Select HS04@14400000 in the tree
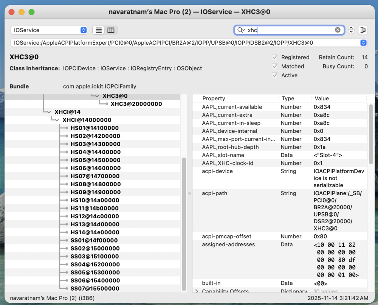 (x=96, y=152)
